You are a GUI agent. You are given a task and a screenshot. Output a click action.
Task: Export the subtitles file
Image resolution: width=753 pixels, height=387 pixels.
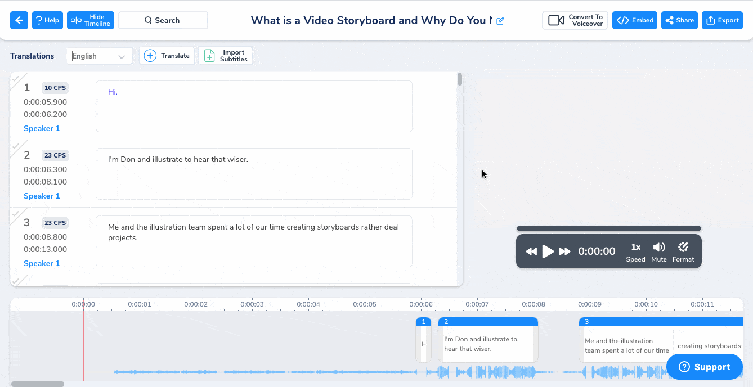coord(723,20)
